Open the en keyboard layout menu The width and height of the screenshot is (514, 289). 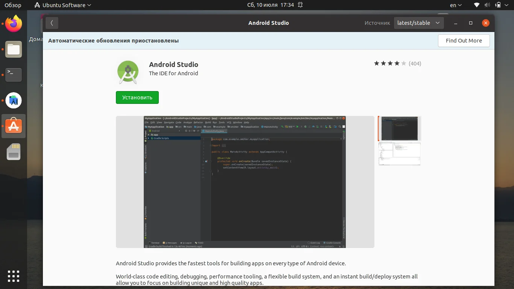456,5
